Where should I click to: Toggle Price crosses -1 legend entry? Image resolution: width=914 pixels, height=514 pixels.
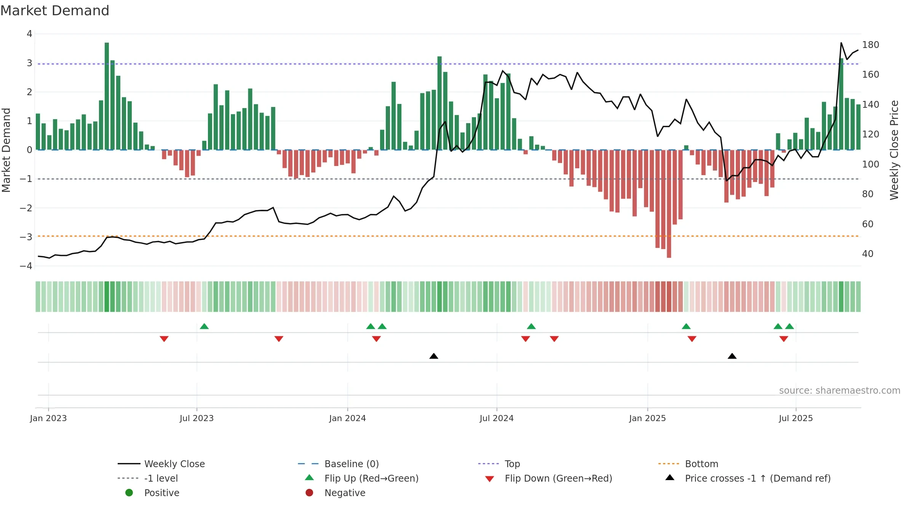748,478
